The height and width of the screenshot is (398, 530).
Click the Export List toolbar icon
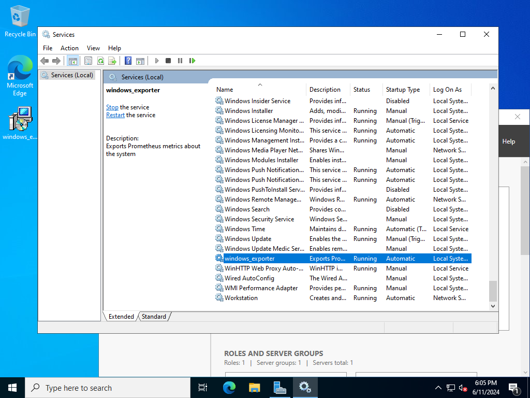(x=112, y=61)
